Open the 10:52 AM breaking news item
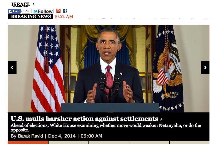The width and height of the screenshot is (211, 151). (64, 16)
